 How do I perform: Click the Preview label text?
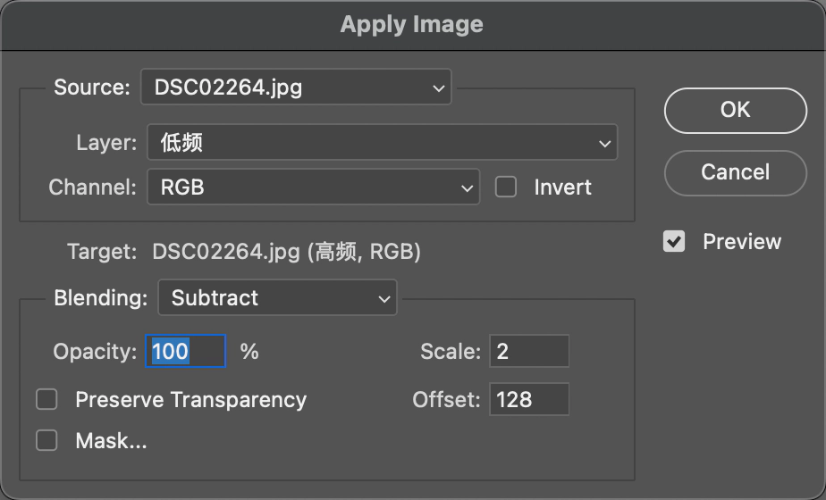tap(742, 242)
